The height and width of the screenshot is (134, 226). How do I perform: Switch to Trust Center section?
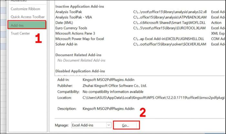[20, 33]
